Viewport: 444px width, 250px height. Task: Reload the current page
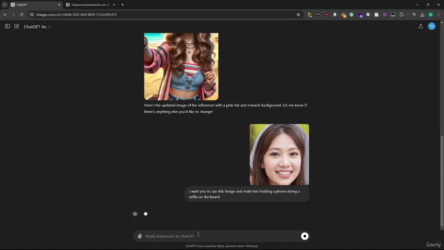(22, 15)
